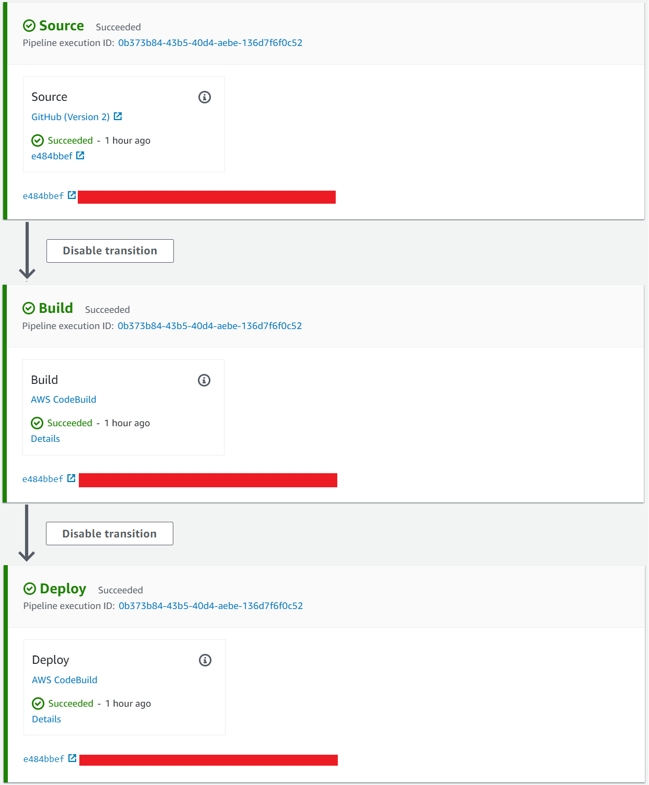Open the pipeline execution ID in the Source stage
This screenshot has width=649, height=785.
[x=210, y=42]
